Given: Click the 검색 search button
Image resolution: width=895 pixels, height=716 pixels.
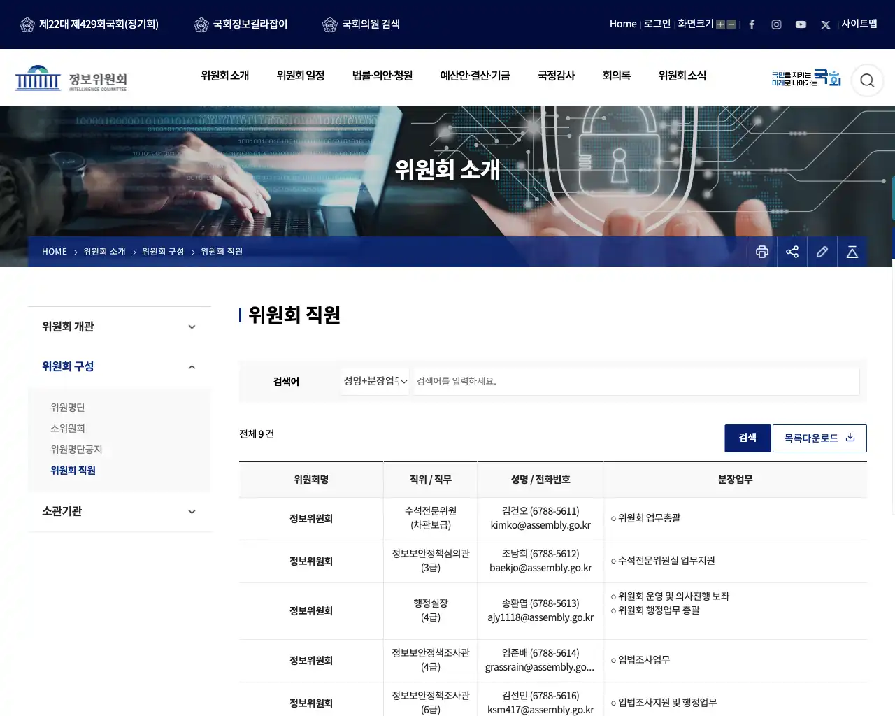Looking at the screenshot, I should 747,438.
